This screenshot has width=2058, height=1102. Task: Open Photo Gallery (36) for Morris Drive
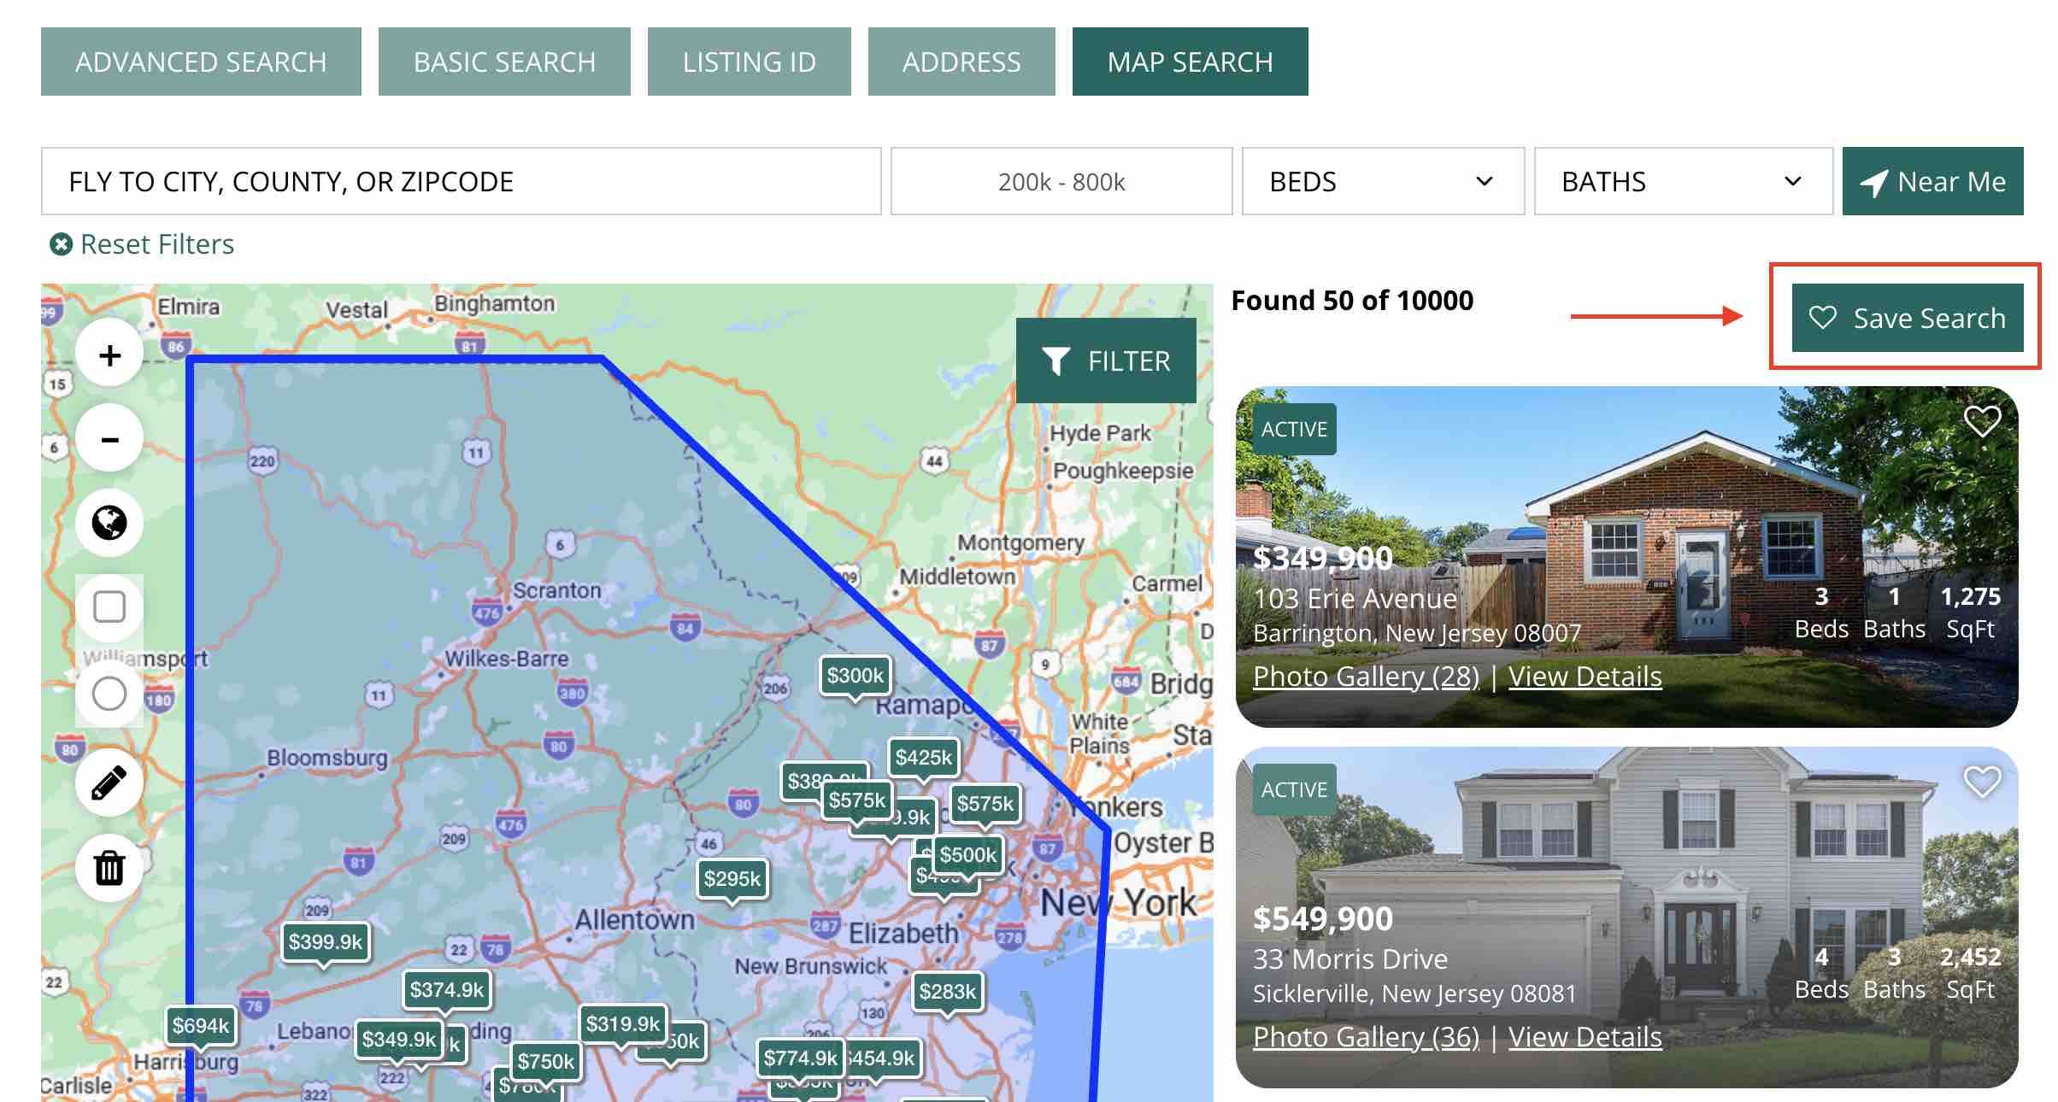[x=1366, y=1037]
